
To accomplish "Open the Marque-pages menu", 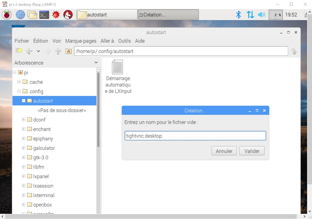I will pyautogui.click(x=81, y=41).
